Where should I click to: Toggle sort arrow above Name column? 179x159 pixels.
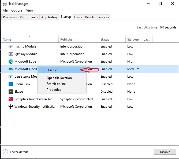[29, 36]
